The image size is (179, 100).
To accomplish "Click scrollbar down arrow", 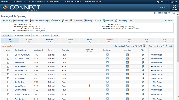I will (x=178, y=97).
